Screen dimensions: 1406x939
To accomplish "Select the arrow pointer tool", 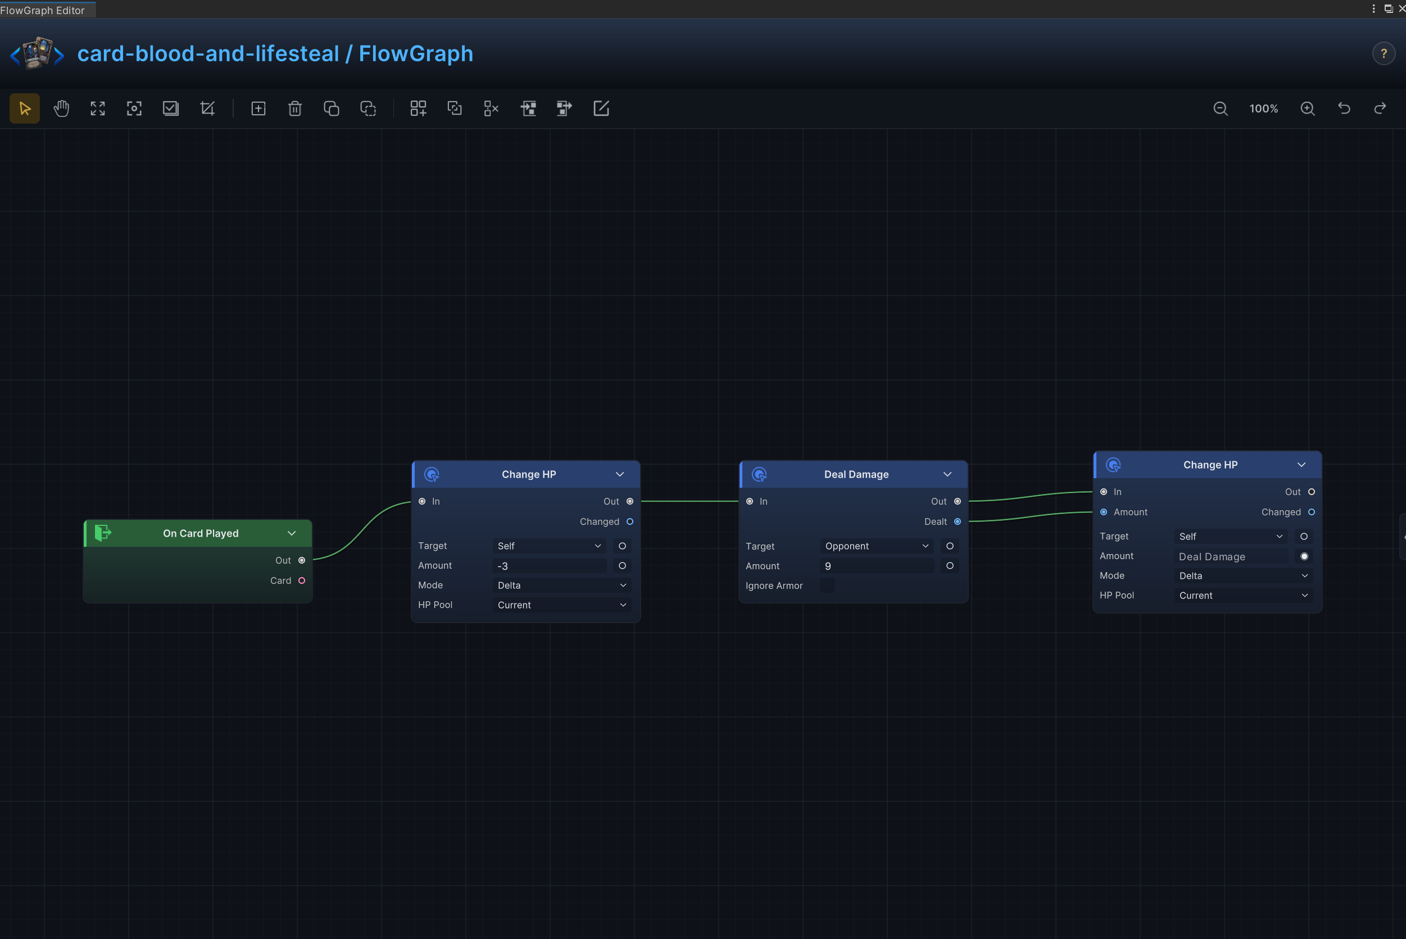I will (x=25, y=108).
